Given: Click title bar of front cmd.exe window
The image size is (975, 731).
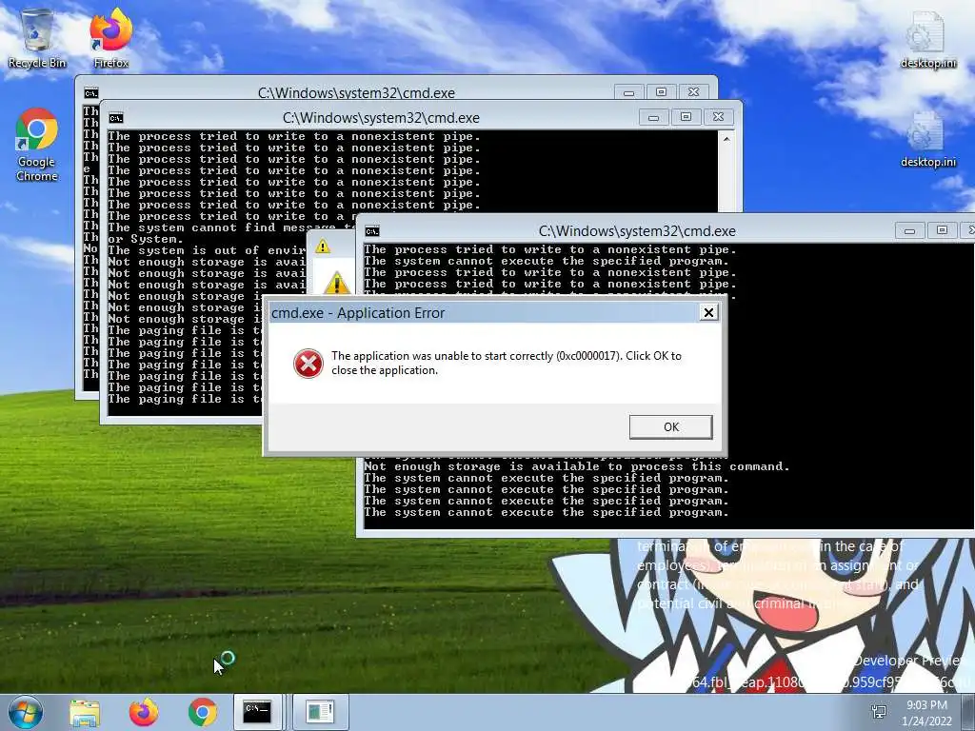Looking at the screenshot, I should (637, 230).
